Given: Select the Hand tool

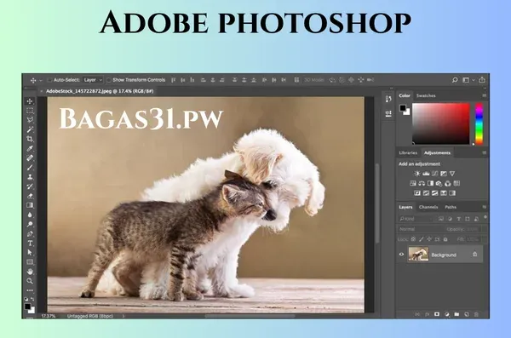Looking at the screenshot, I should pos(30,272).
